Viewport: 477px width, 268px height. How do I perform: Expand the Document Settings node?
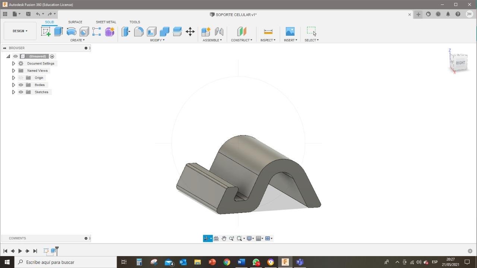click(x=13, y=64)
